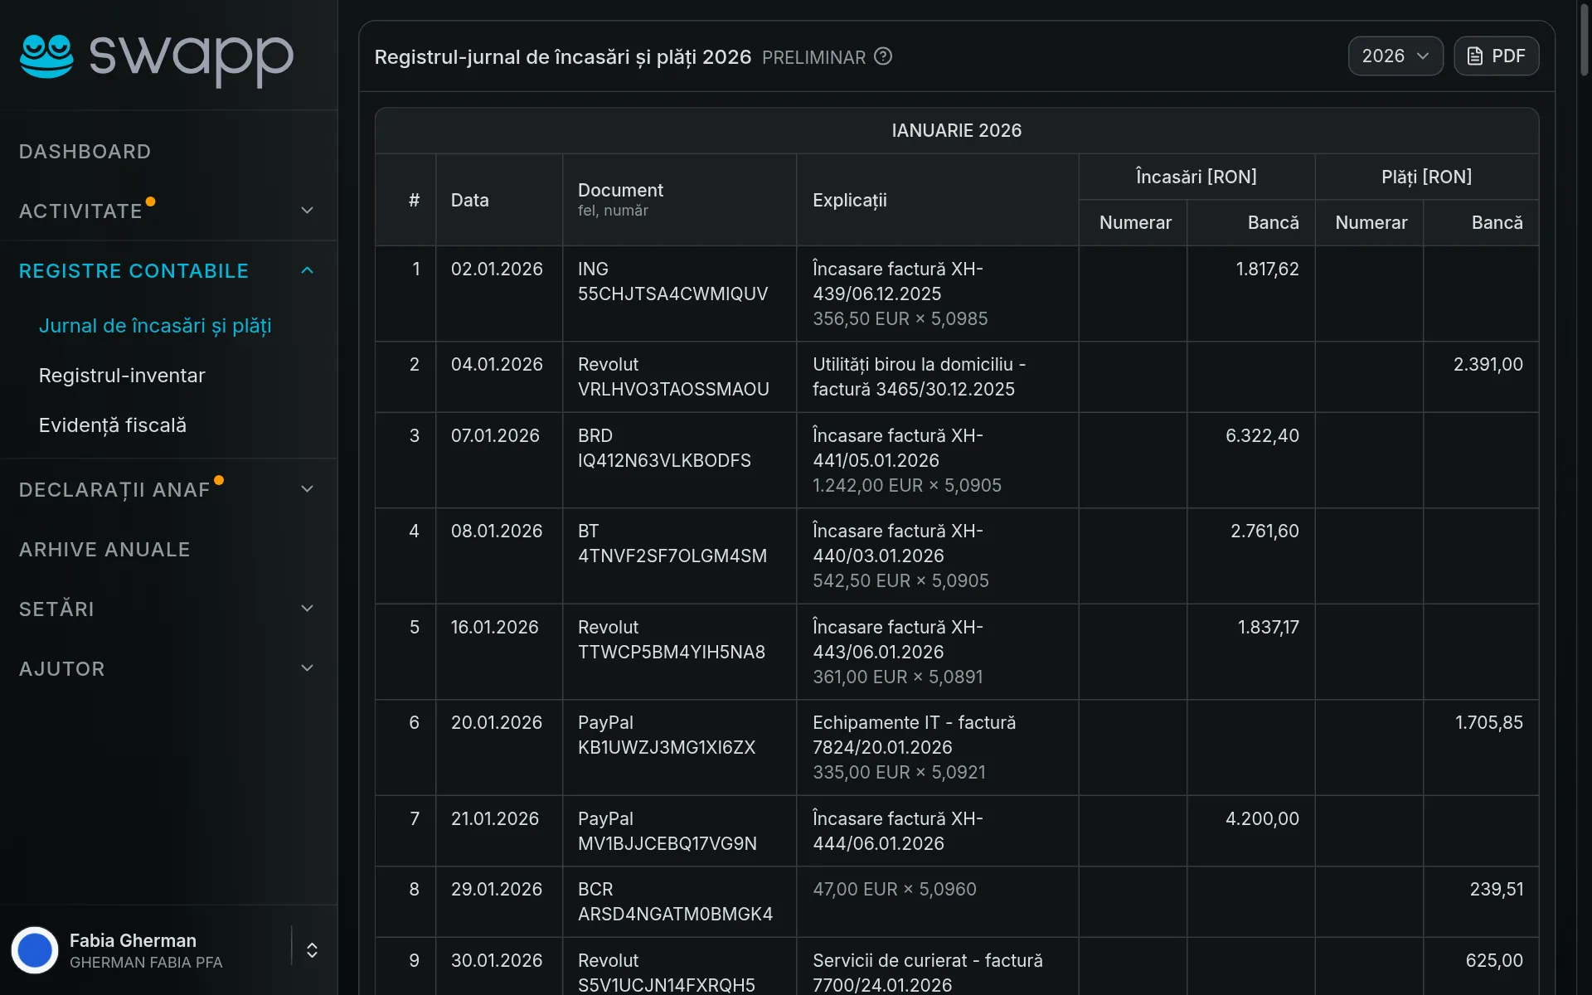Click the Swapp frog logo
The height and width of the screenshot is (995, 1592).
click(x=46, y=56)
